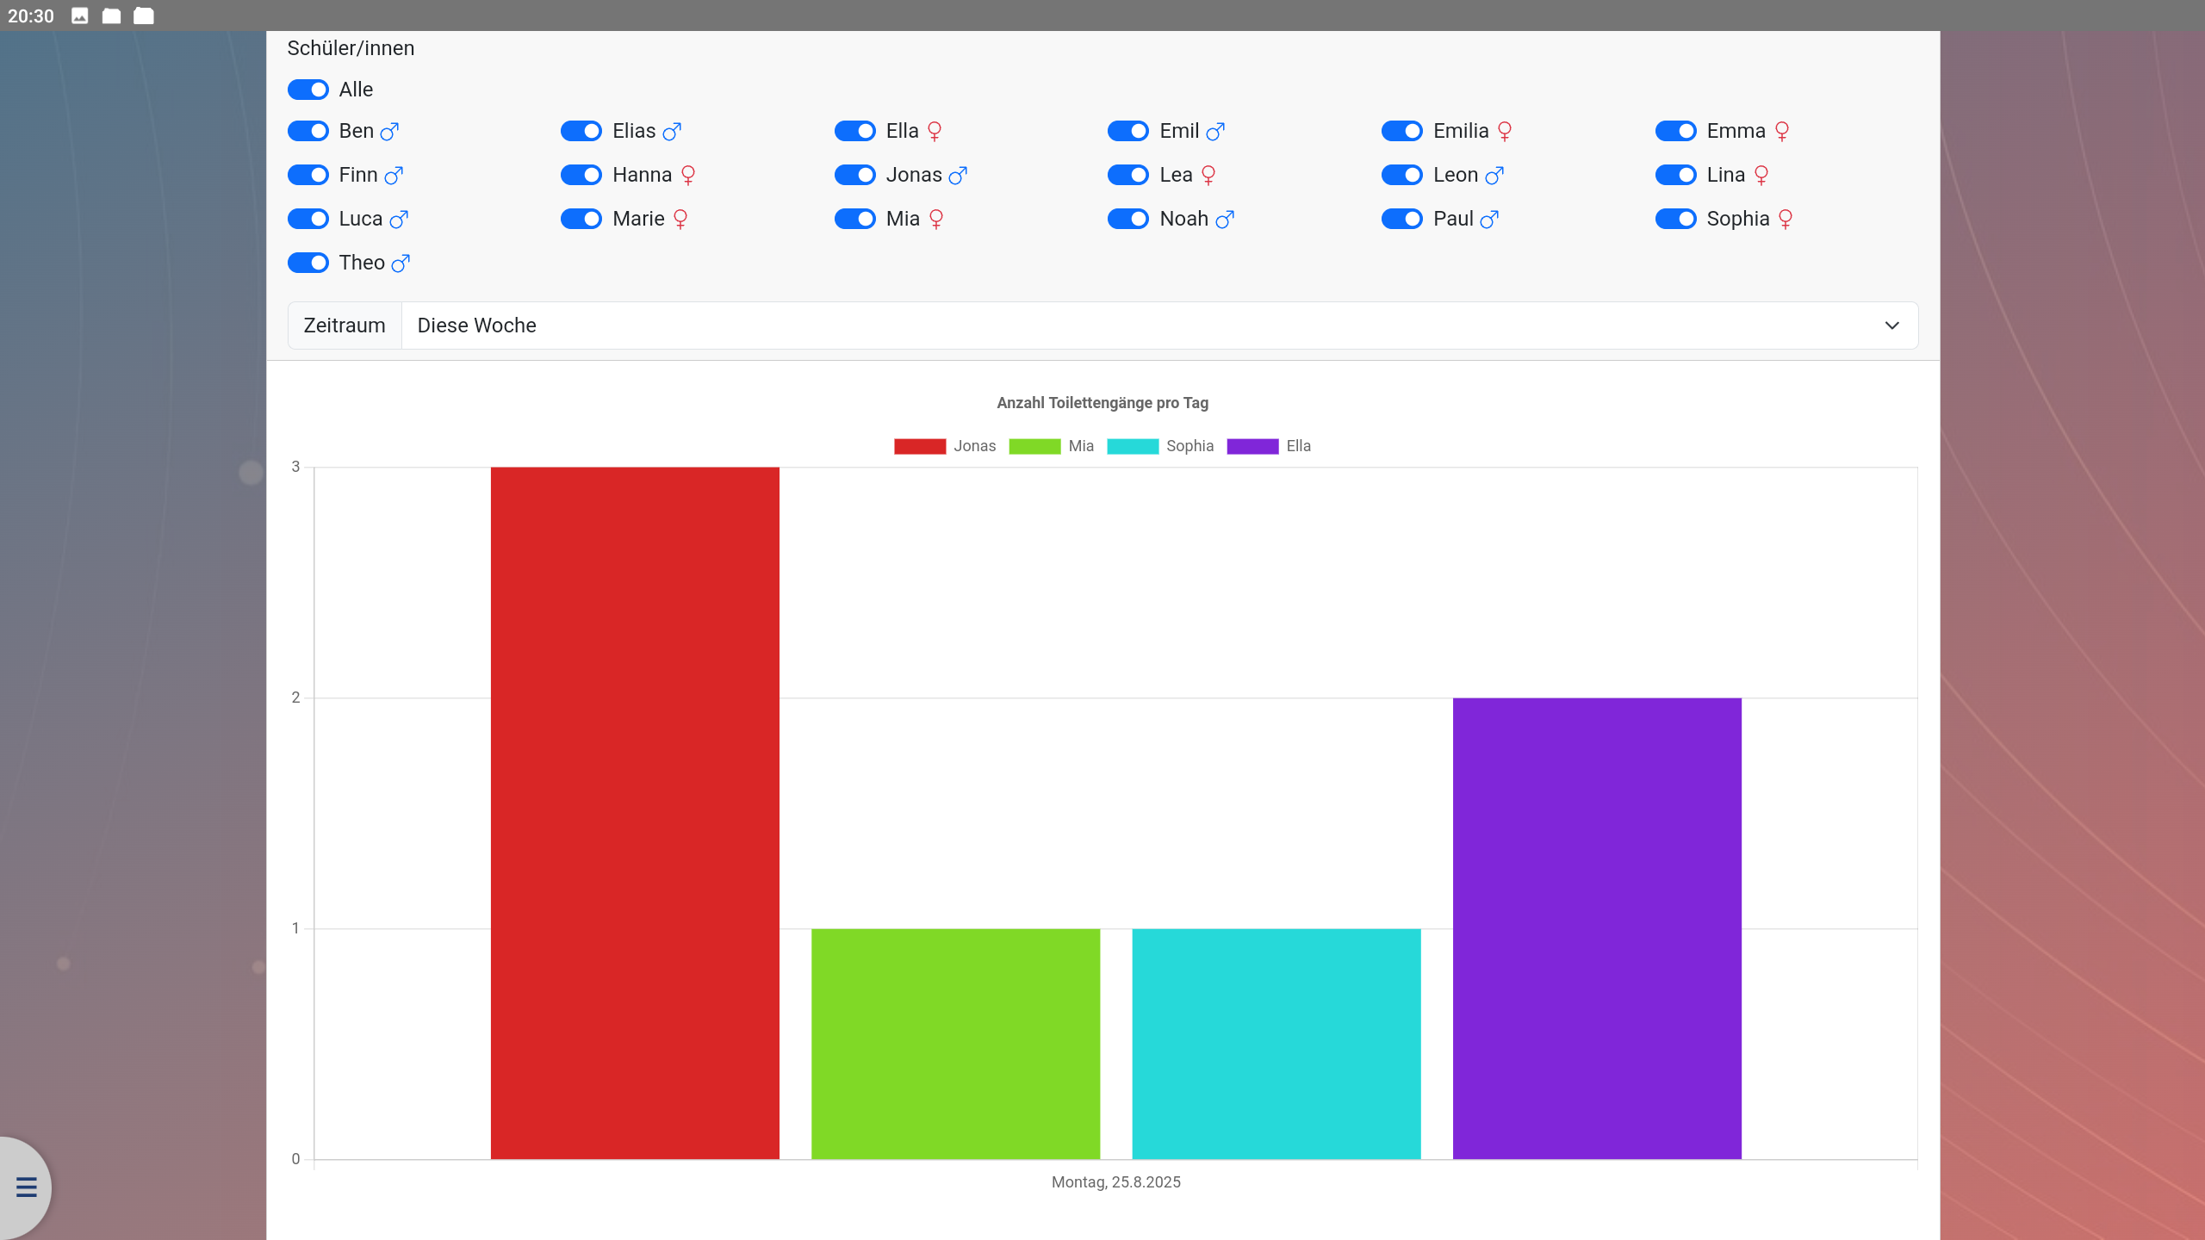Click the cyan Sophia legend swatch
The height and width of the screenshot is (1240, 2205).
(1132, 446)
